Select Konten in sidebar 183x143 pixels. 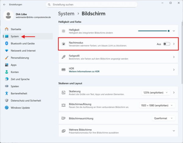[x=28, y=72]
